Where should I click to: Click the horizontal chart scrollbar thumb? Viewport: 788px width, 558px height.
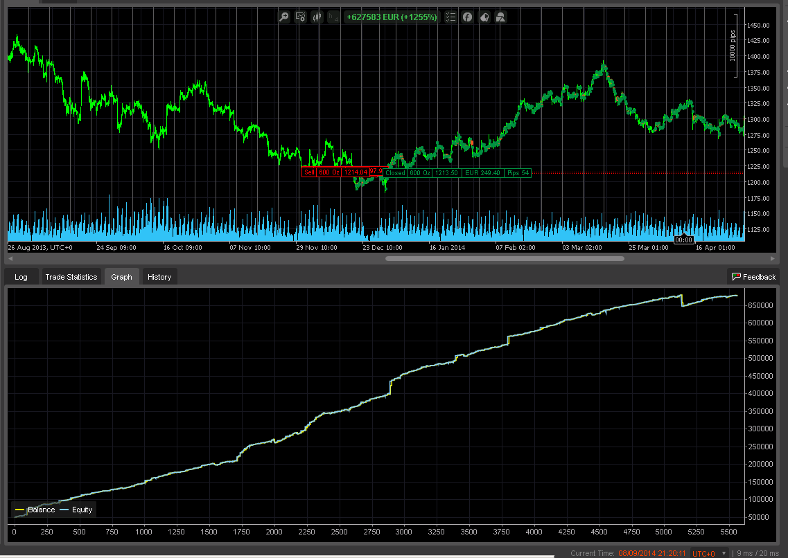[505, 258]
